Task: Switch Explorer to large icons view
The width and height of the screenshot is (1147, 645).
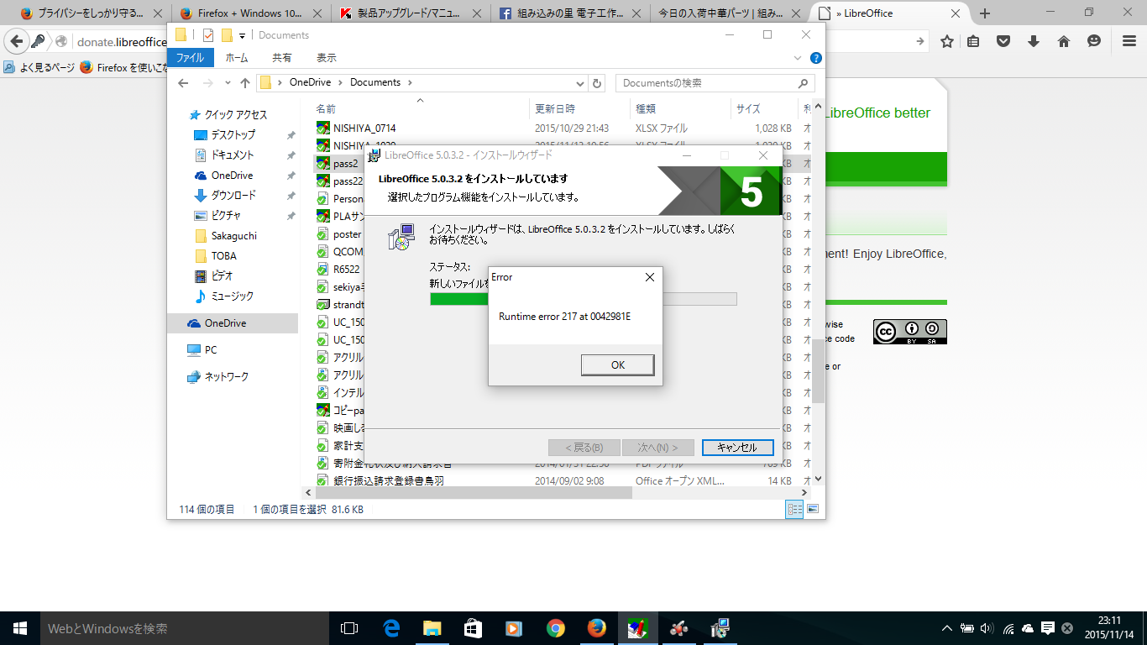Action: point(813,509)
